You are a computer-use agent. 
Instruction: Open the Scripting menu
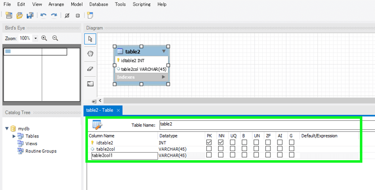(x=142, y=5)
